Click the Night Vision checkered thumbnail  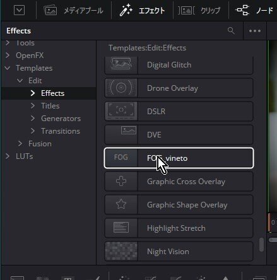pyautogui.click(x=121, y=251)
